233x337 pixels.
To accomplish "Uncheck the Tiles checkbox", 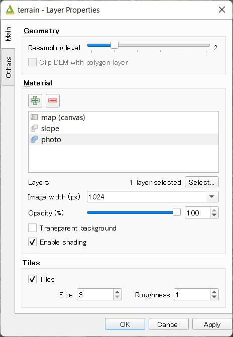I will click(x=32, y=279).
